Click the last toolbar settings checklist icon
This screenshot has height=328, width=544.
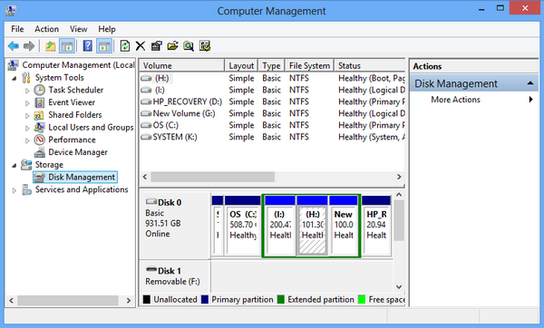205,46
